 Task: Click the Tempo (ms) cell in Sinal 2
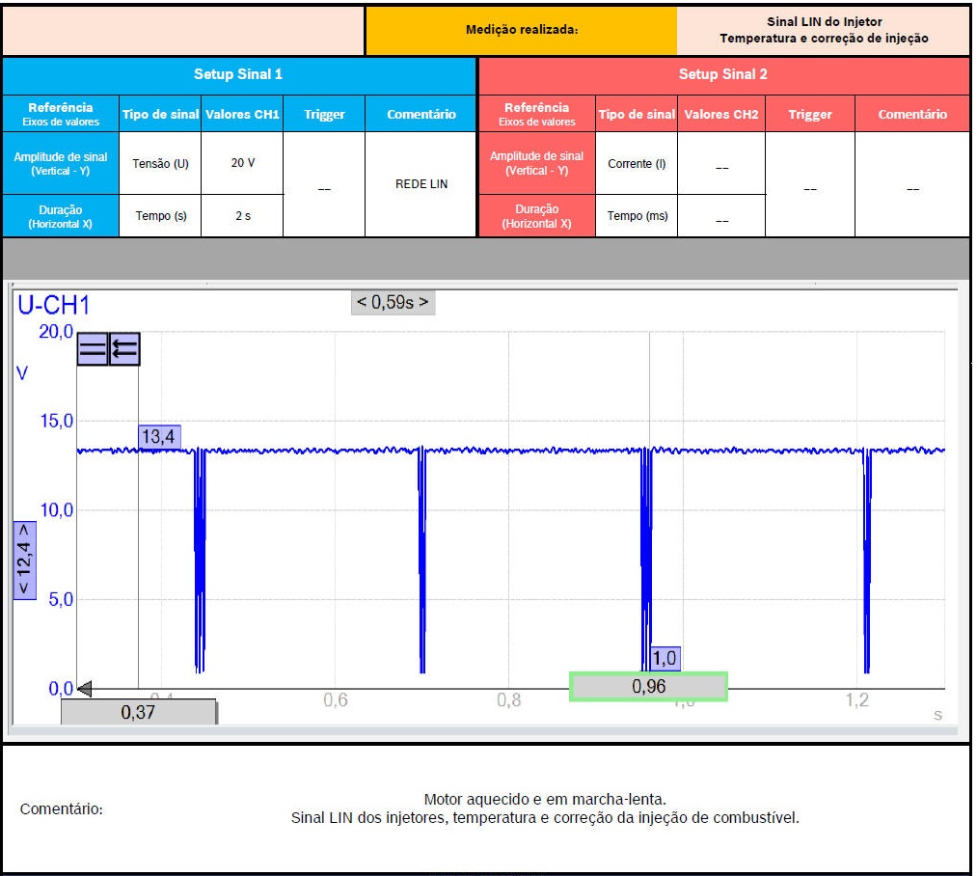[637, 216]
